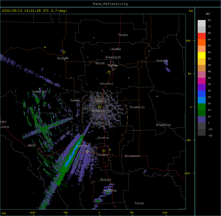Click the white plus marker north of Drumheller
Image resolution: width=221 pixels, height=216 pixels.
(x=157, y=96)
